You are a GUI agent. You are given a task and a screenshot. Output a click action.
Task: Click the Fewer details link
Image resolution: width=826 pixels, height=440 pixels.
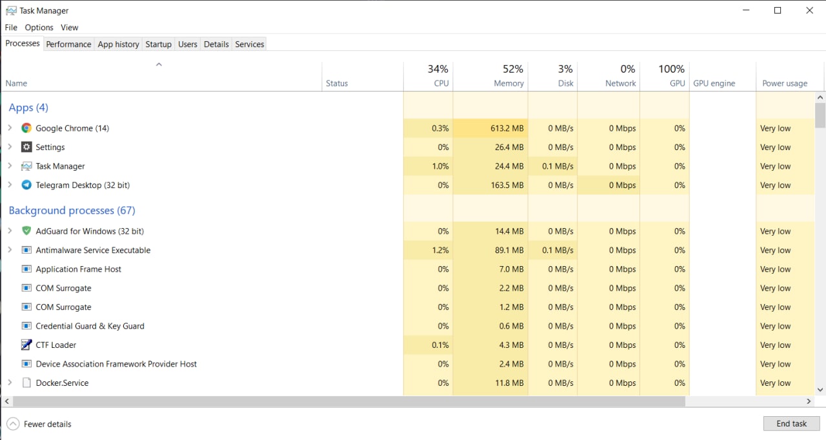pos(47,424)
